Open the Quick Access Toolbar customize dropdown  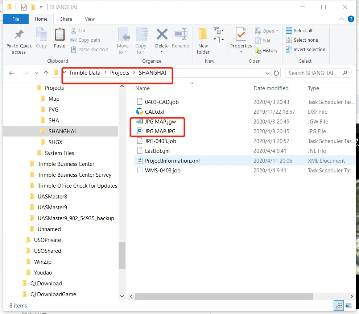coord(41,8)
